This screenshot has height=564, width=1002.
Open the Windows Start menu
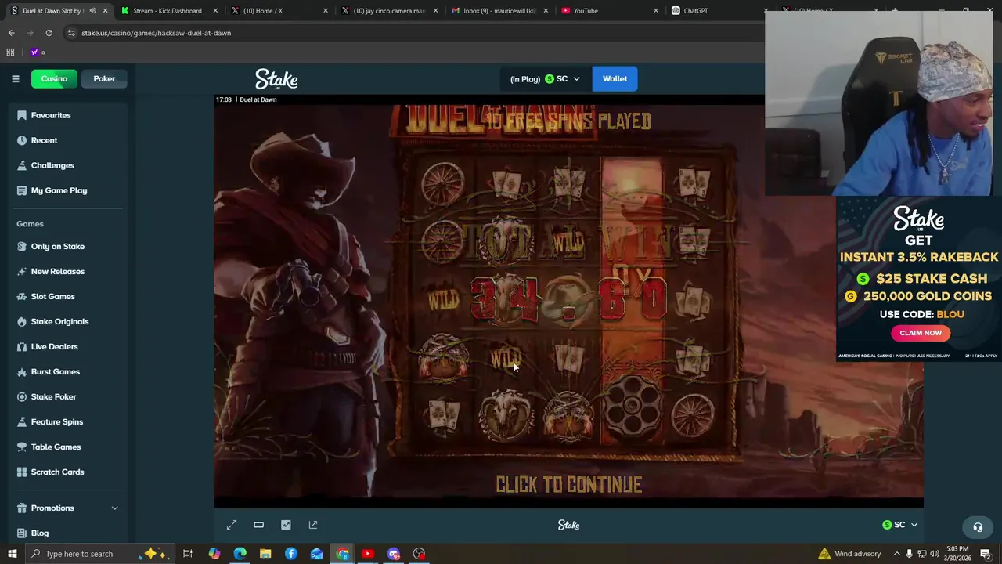point(12,554)
